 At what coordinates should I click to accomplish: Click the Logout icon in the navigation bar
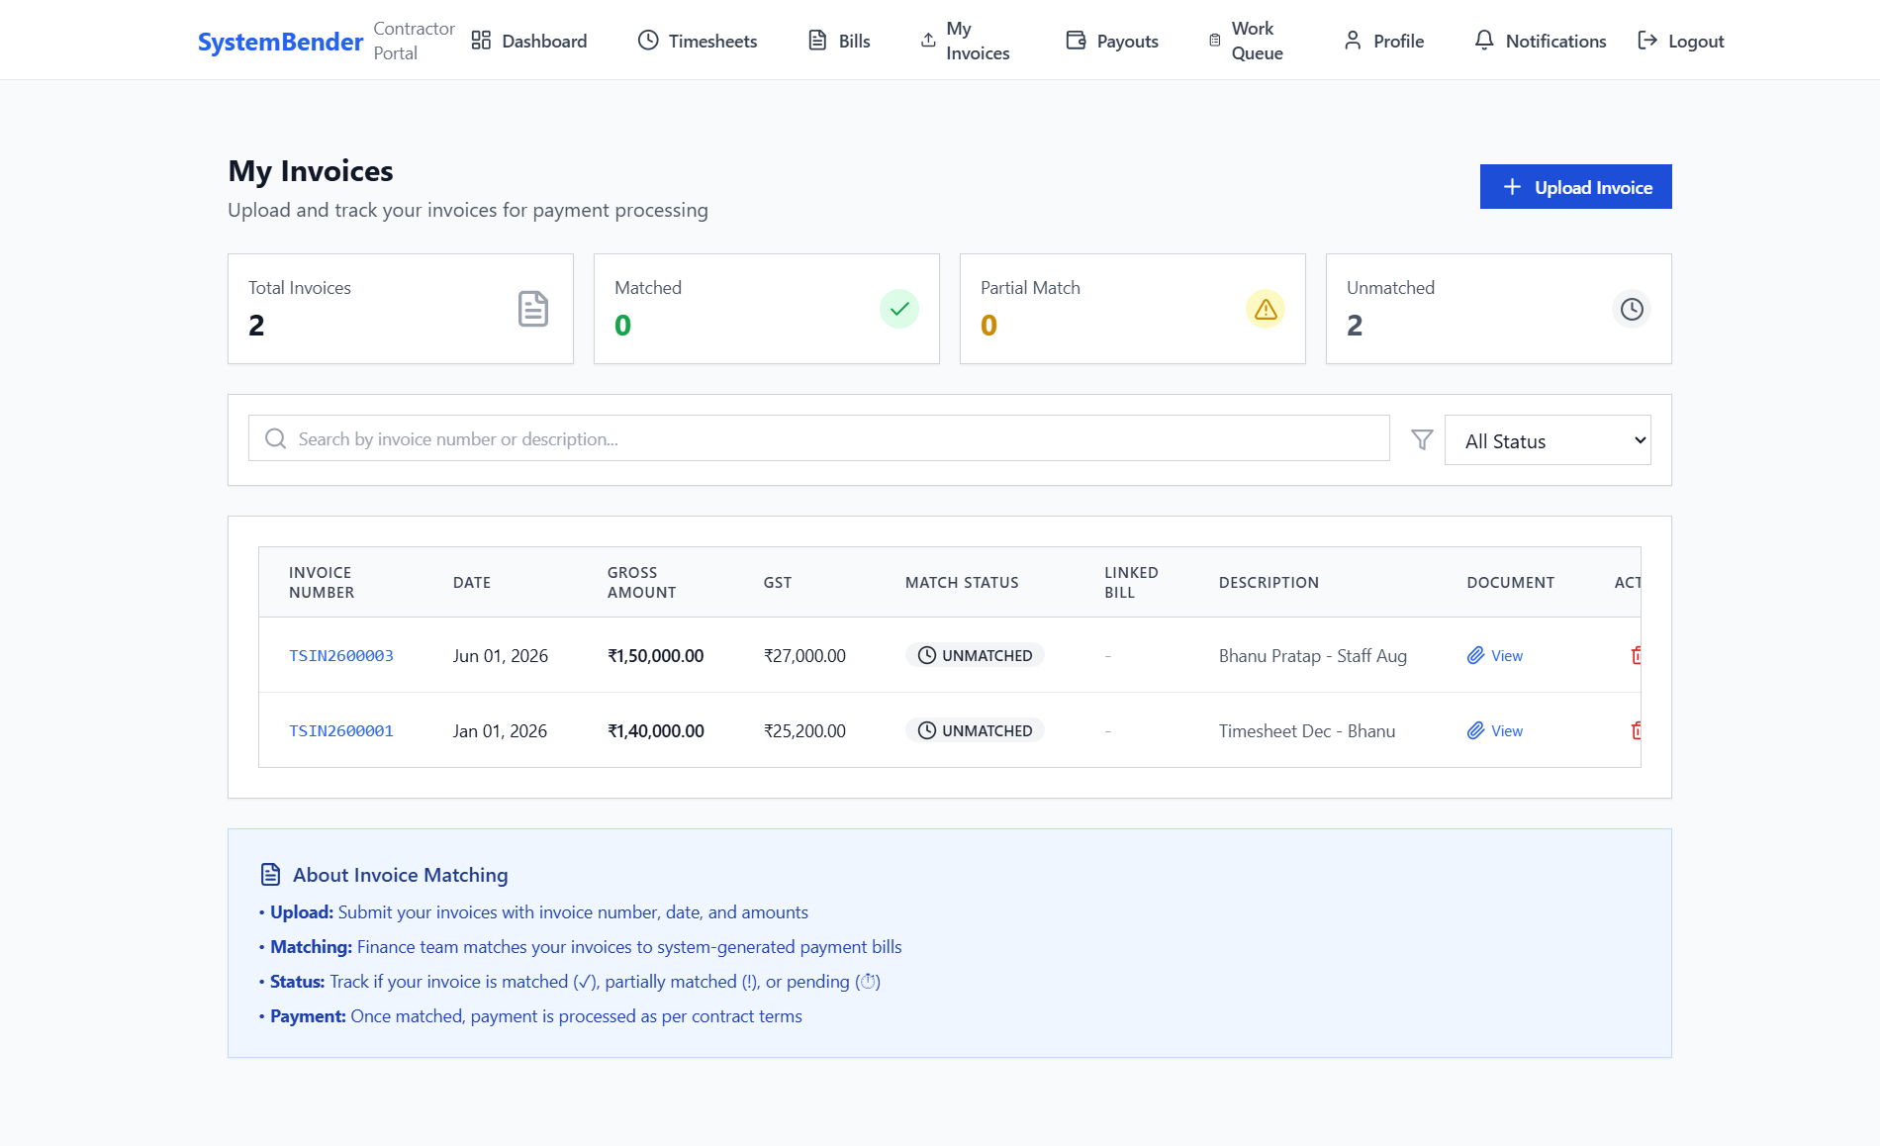[1647, 40]
